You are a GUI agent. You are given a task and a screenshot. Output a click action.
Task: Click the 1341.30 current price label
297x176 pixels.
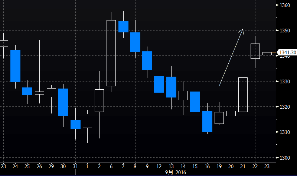287,53
